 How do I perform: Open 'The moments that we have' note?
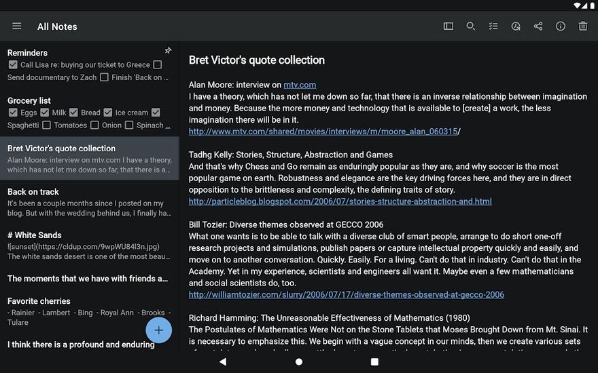coord(90,278)
